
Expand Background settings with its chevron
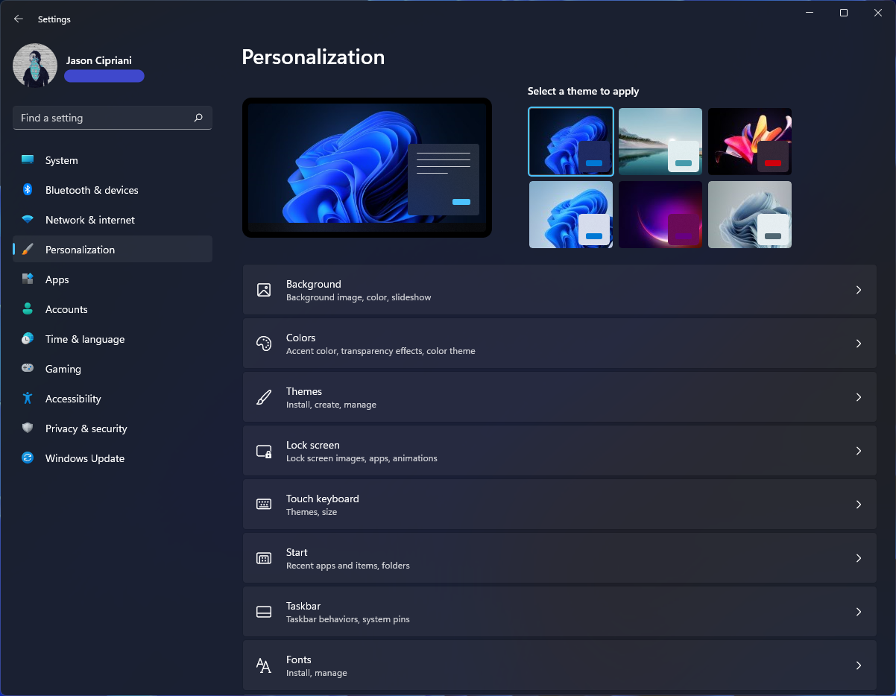[x=859, y=290]
